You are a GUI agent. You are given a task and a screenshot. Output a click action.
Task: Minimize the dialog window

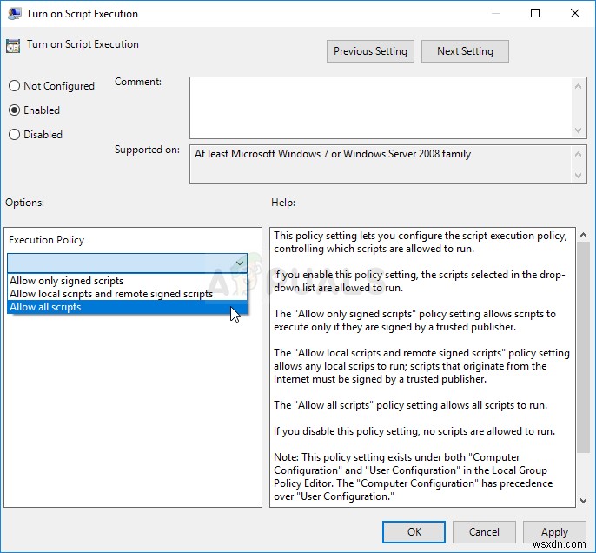(495, 13)
